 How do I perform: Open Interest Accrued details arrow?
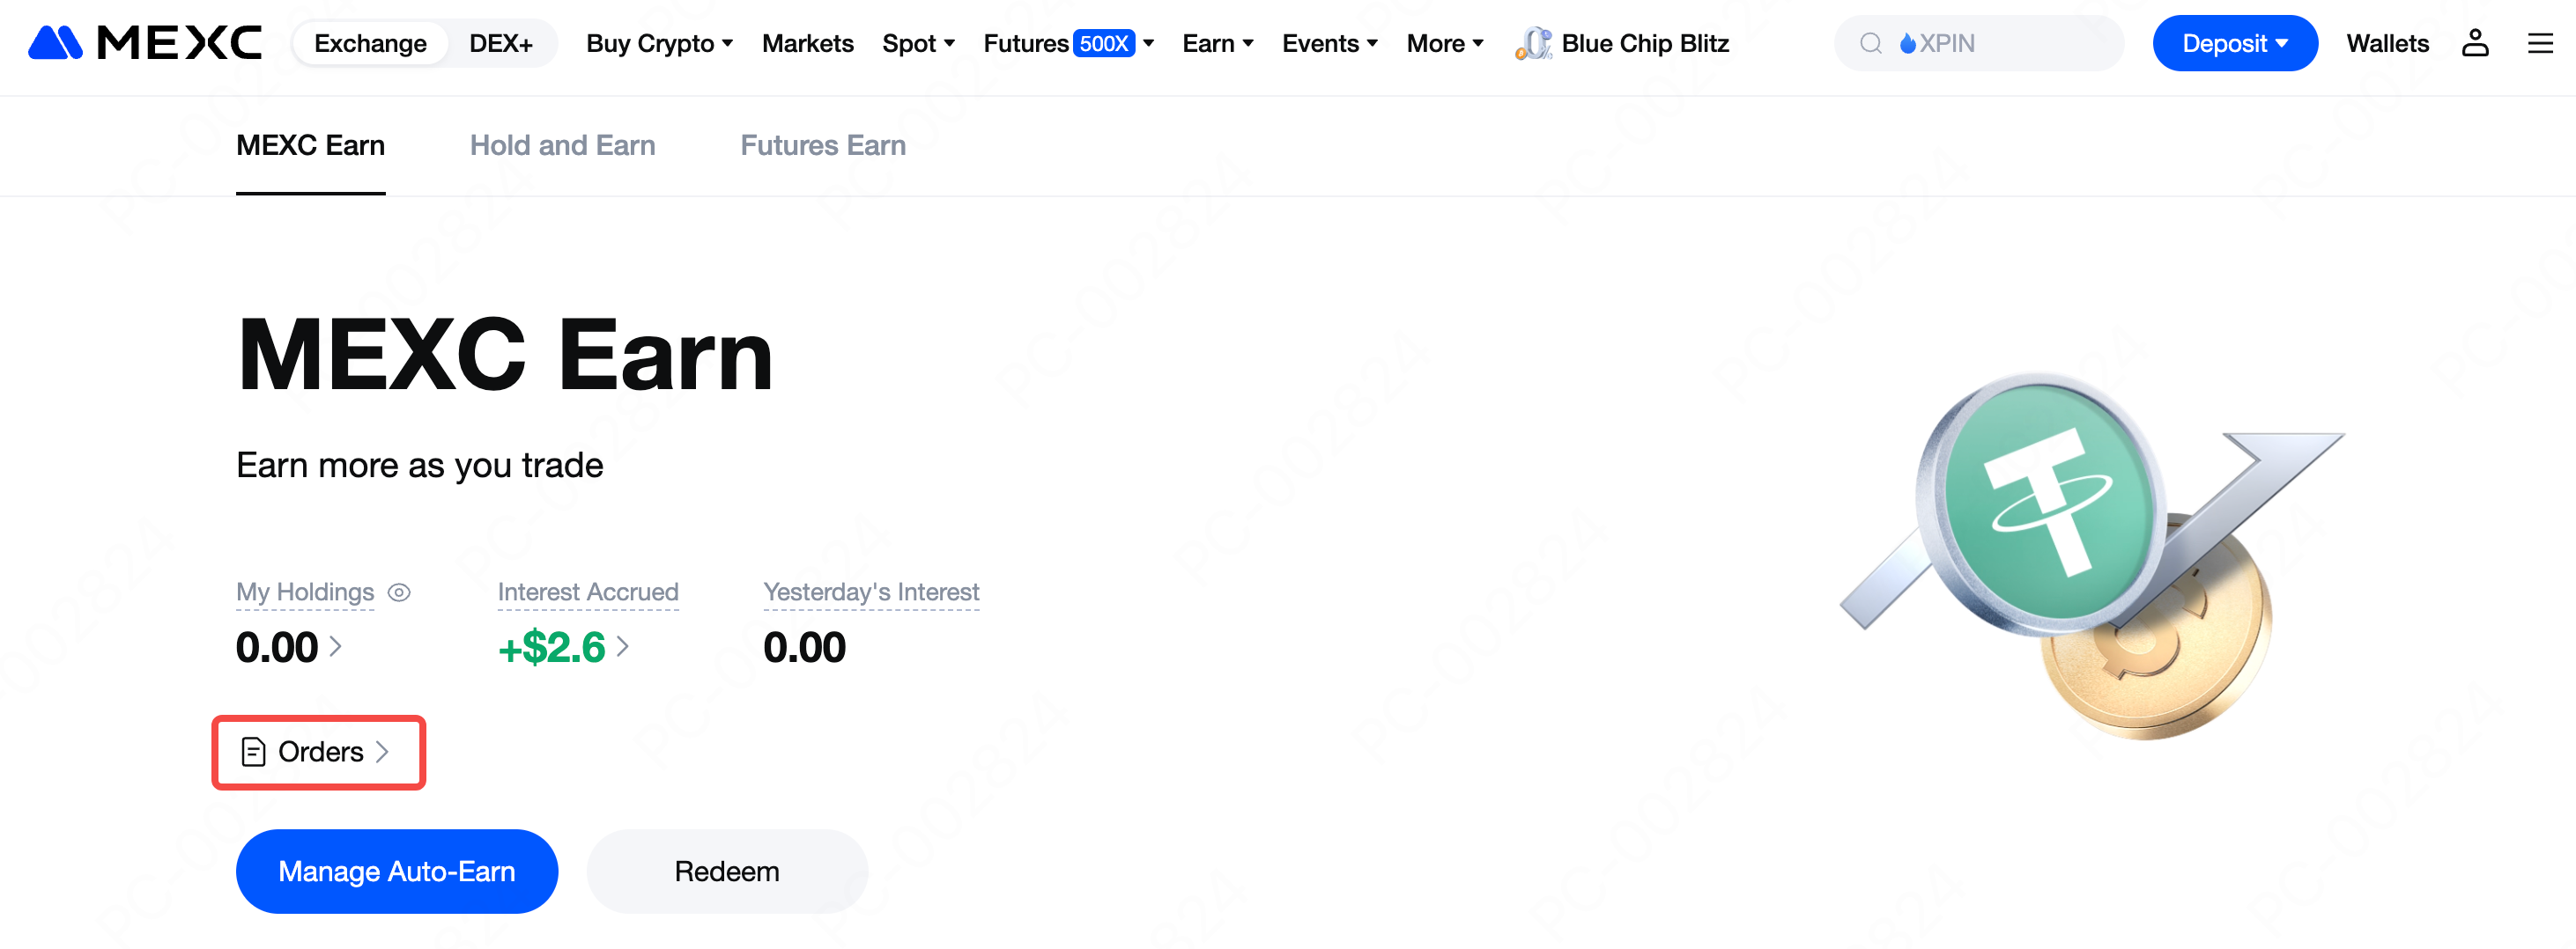click(623, 646)
